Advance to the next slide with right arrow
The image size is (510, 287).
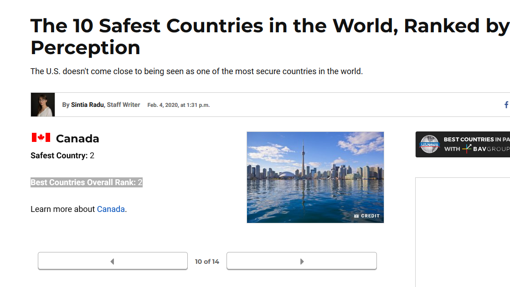[x=301, y=261]
